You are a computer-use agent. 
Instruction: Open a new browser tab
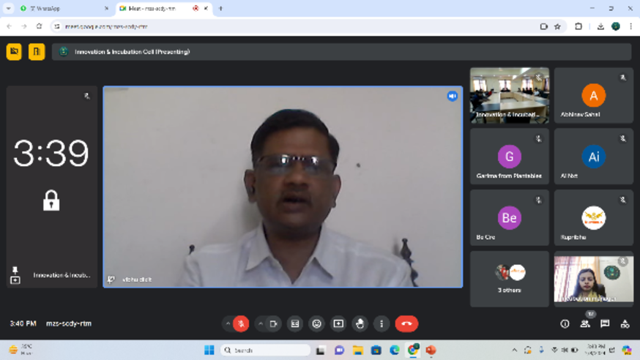220,9
